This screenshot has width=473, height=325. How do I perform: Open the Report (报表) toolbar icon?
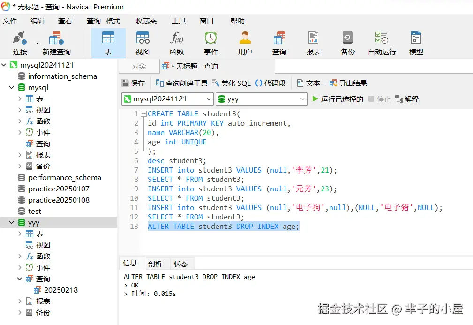point(314,38)
